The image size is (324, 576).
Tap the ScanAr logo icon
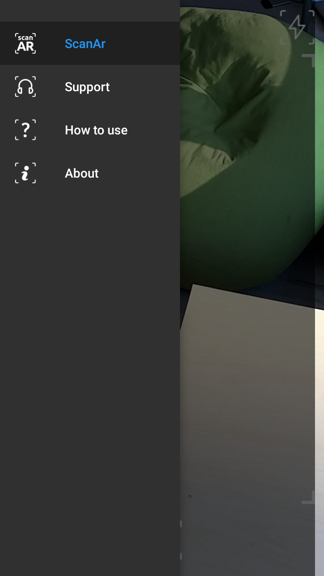tap(25, 43)
